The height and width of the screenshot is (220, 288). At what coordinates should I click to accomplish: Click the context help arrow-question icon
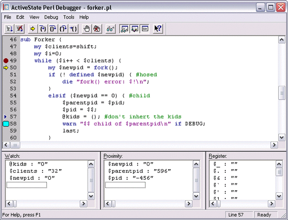point(158,29)
